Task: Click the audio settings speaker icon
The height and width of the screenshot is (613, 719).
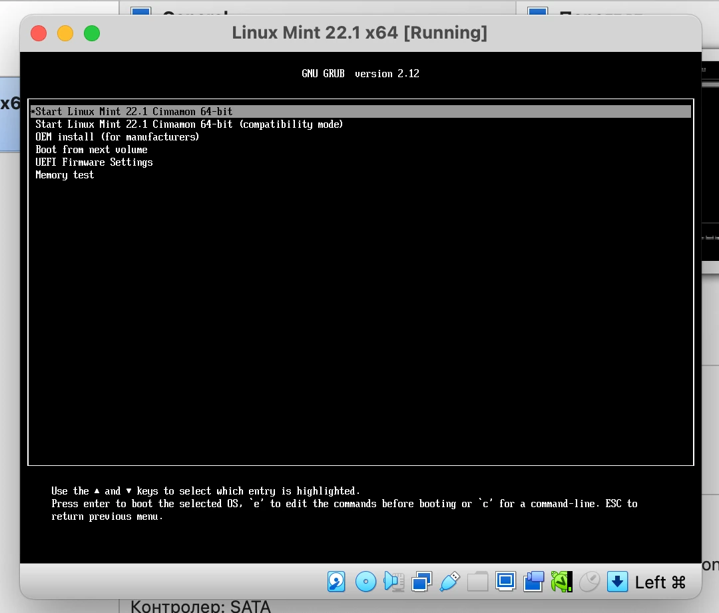Action: pyautogui.click(x=394, y=582)
